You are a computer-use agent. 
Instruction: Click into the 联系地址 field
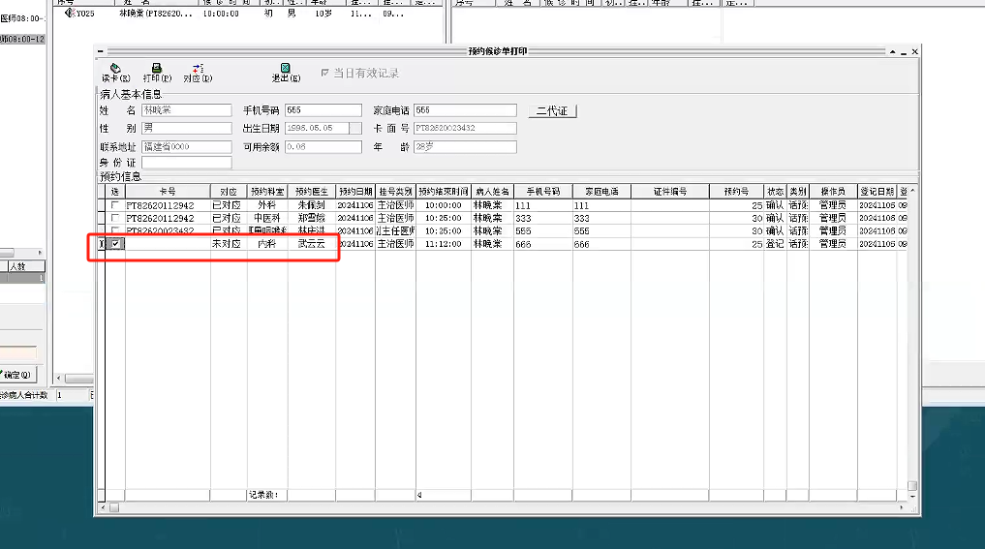(187, 147)
